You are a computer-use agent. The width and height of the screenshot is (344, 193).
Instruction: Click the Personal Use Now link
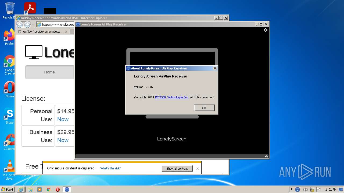[63, 119]
